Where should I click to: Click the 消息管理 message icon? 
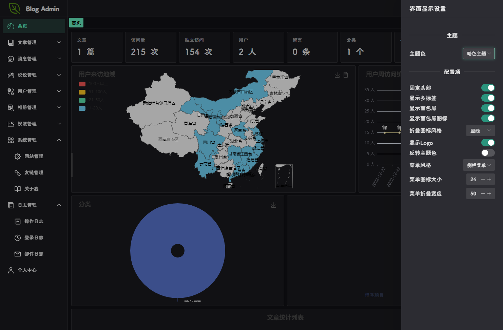11,59
